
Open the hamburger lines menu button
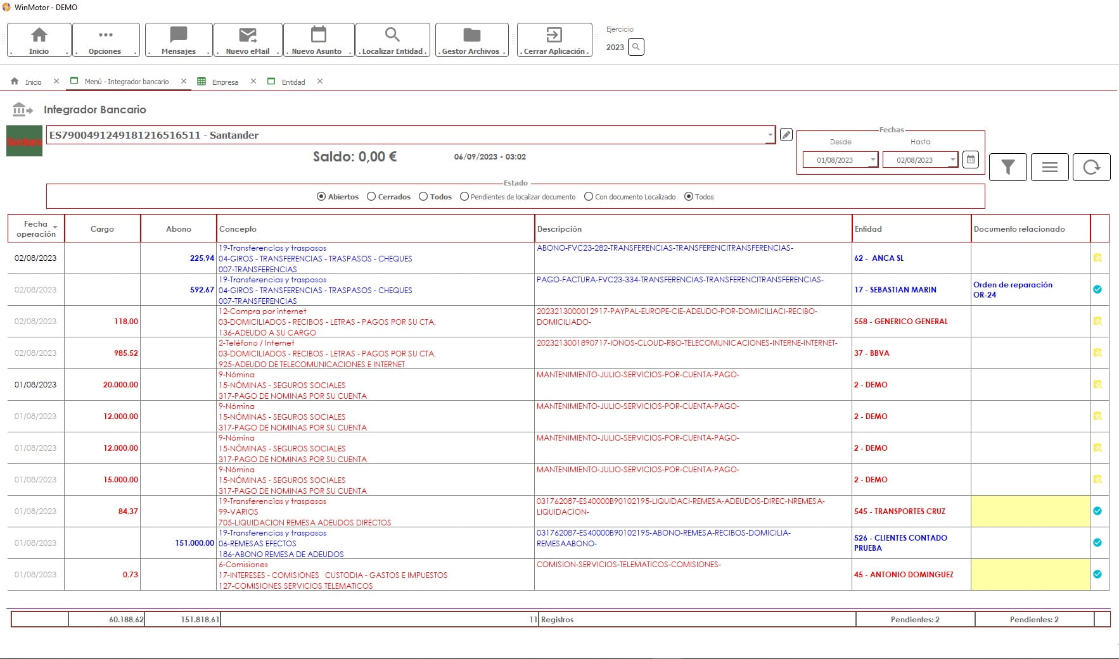click(x=1049, y=167)
